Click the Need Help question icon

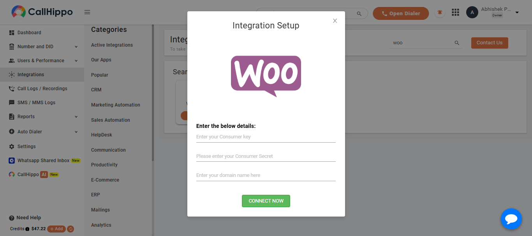pos(12,218)
